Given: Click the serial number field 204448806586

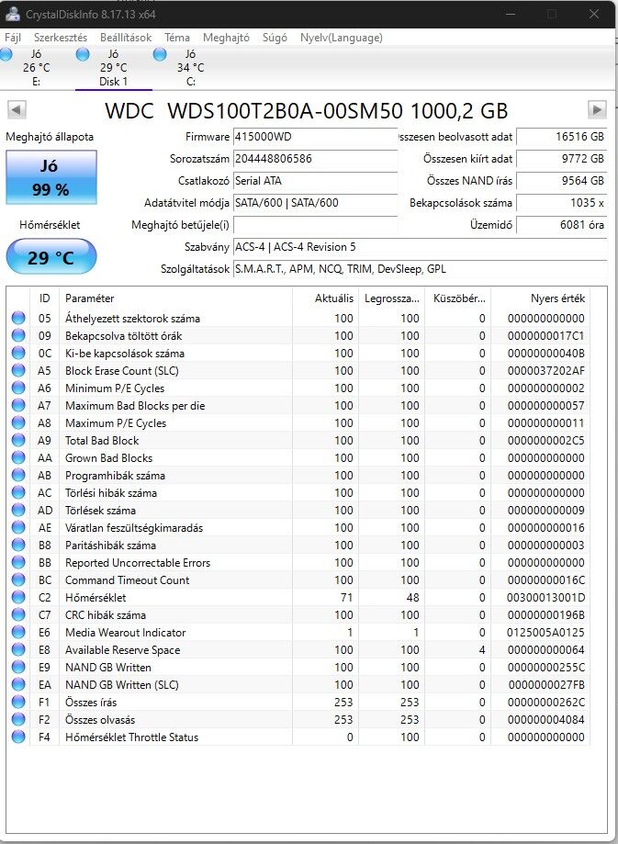Looking at the screenshot, I should (x=315, y=159).
